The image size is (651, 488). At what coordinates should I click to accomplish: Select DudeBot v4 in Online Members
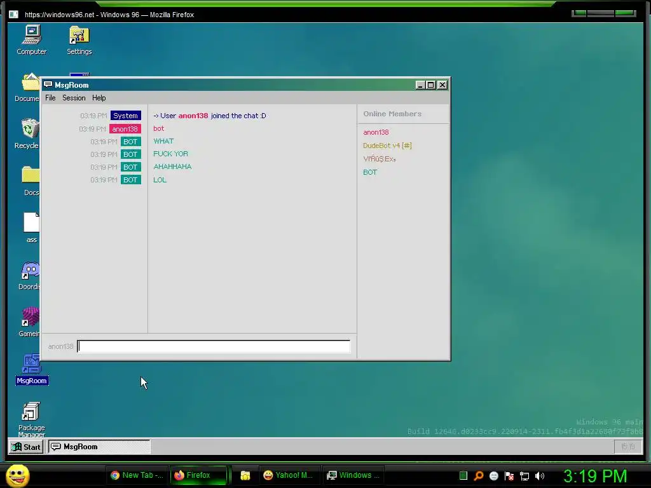click(387, 146)
